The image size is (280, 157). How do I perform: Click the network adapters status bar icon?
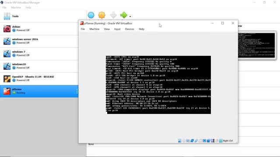click(192, 141)
